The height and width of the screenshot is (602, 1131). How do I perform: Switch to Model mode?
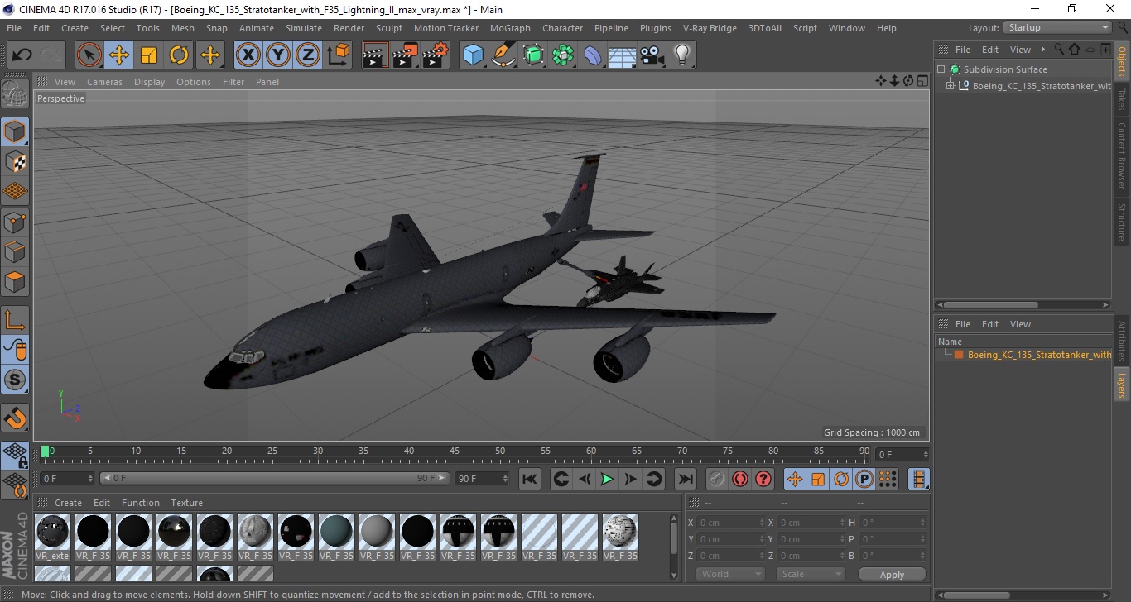15,131
